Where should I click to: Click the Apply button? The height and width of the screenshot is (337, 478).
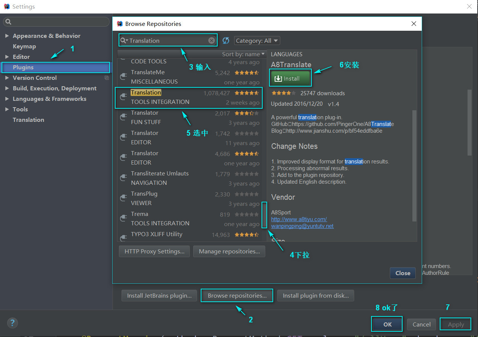click(x=456, y=325)
